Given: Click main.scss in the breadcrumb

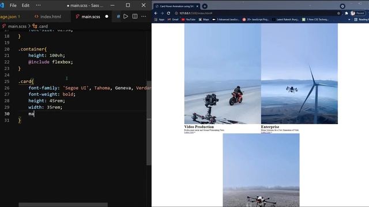Looking at the screenshot, I should pos(17,26).
